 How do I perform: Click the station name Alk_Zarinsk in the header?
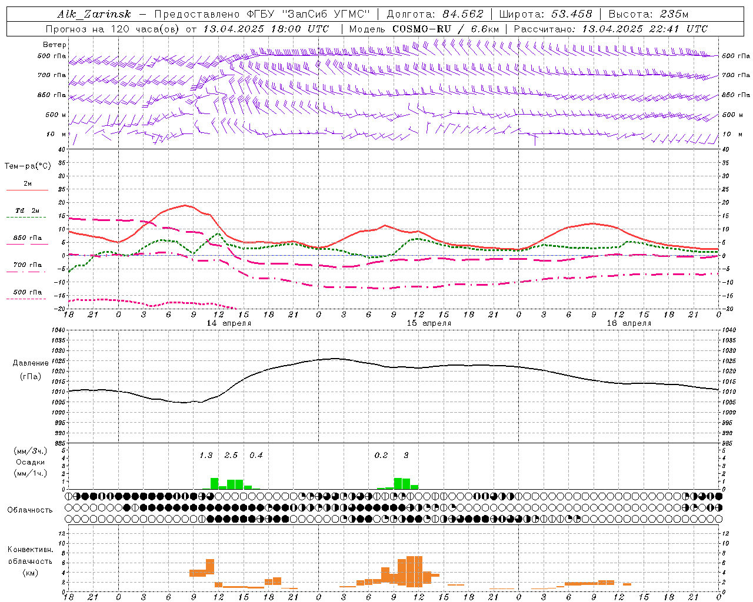94,14
